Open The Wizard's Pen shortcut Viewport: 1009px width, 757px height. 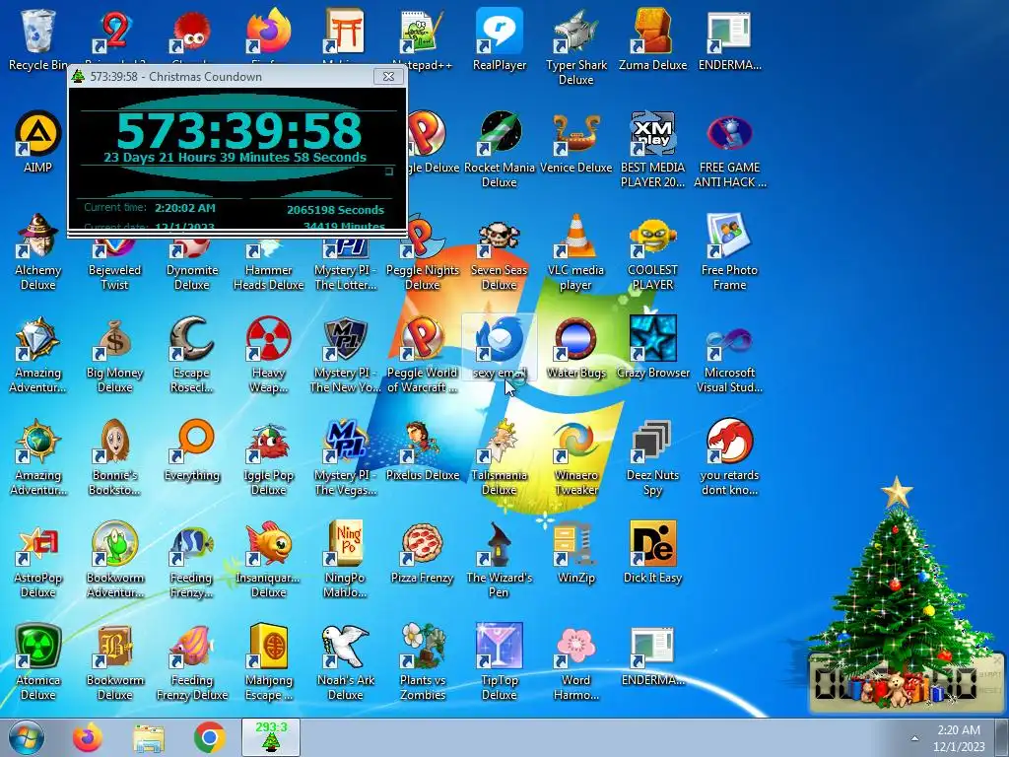click(500, 560)
